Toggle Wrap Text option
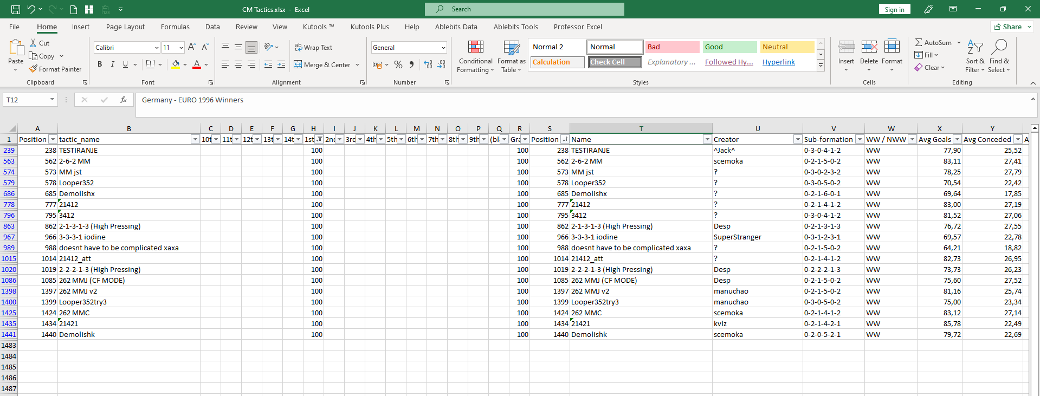The width and height of the screenshot is (1040, 396). tap(313, 48)
